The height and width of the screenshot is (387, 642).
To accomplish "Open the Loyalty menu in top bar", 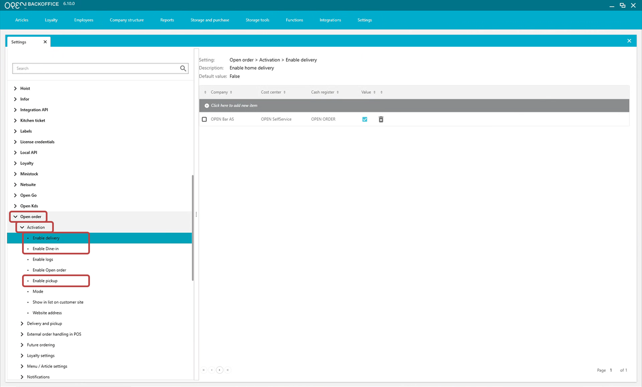I will (x=51, y=20).
